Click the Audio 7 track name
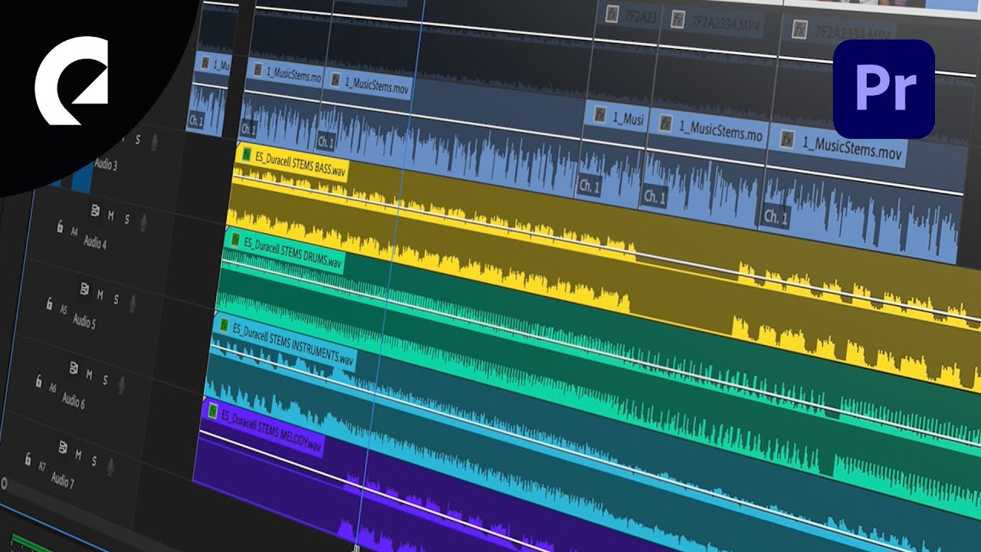981x552 pixels. point(62,481)
